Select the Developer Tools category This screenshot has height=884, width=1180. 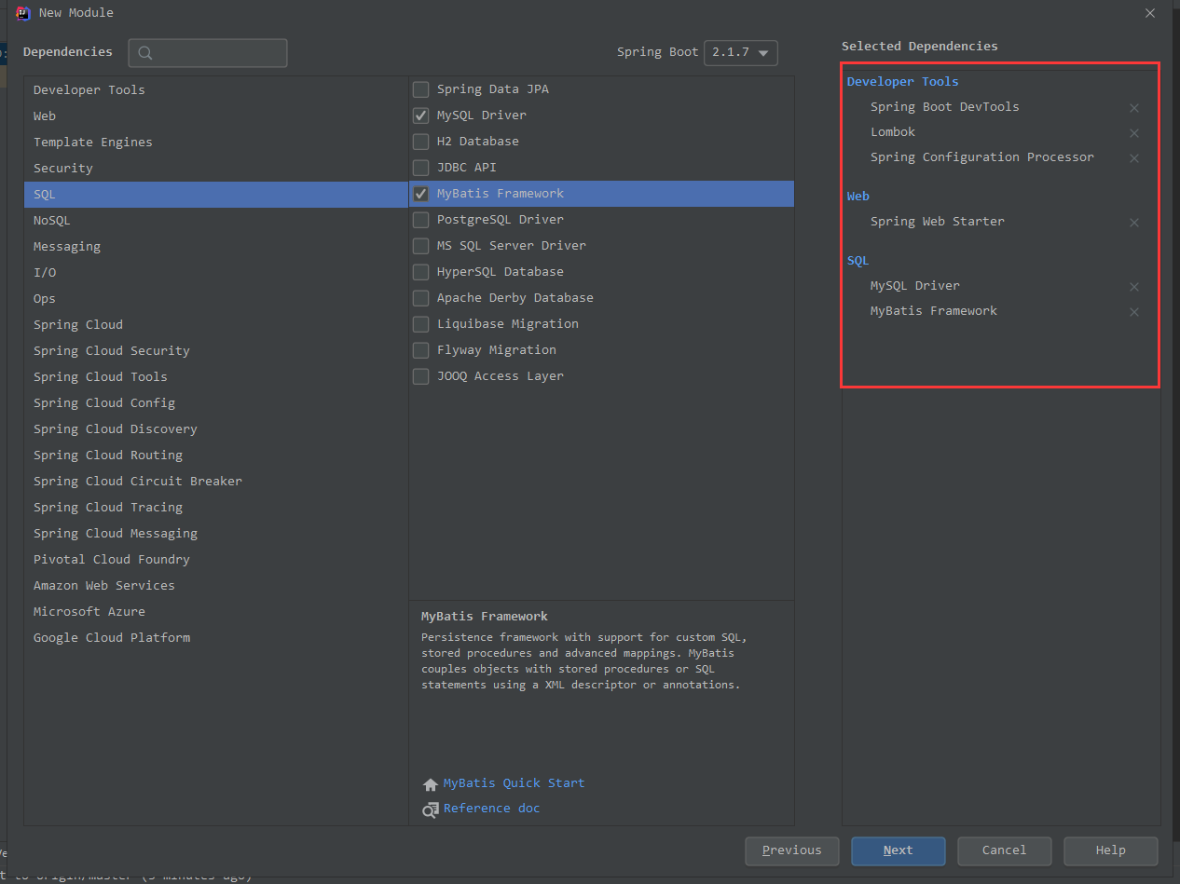[x=216, y=90]
